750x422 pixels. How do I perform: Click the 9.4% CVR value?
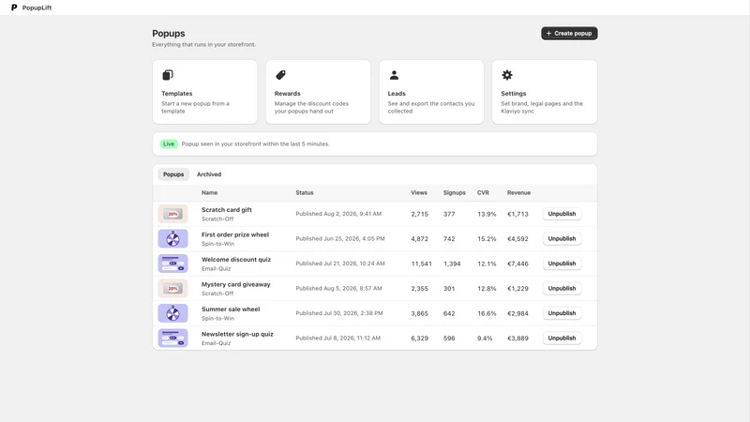point(485,339)
